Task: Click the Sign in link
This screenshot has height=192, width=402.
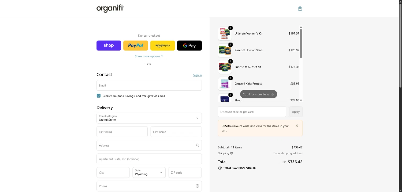Action: coord(198,75)
